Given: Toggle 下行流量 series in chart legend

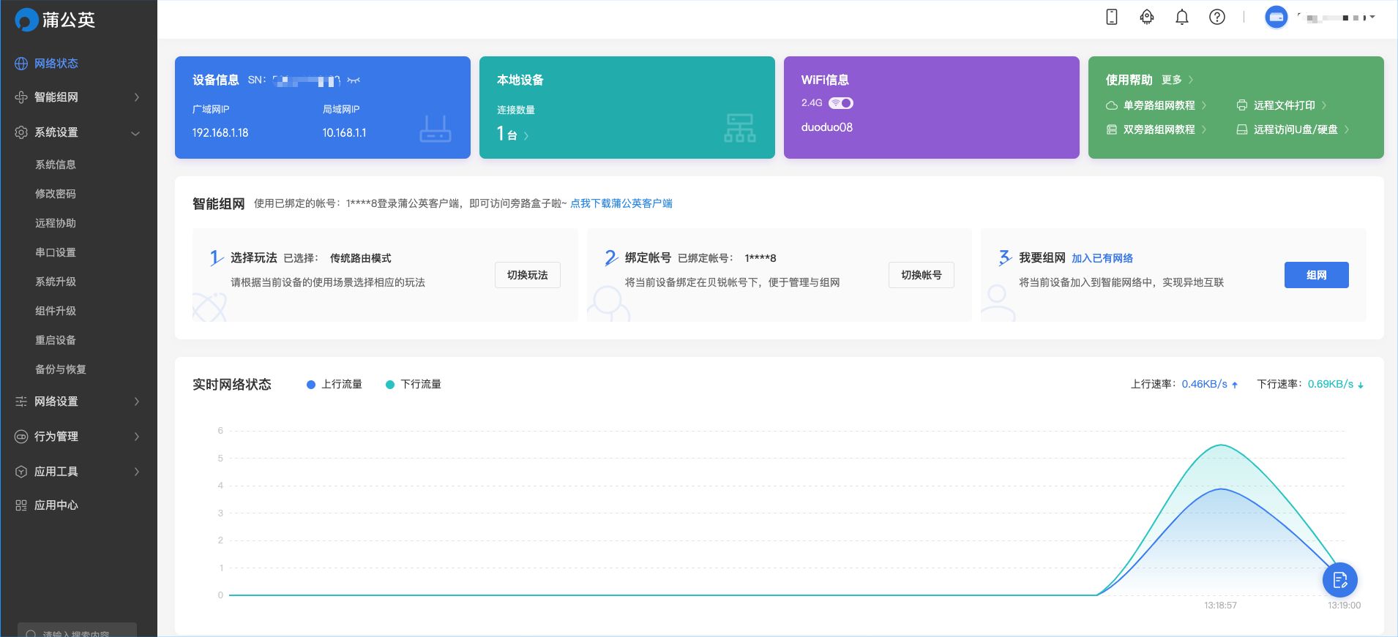Looking at the screenshot, I should (414, 385).
